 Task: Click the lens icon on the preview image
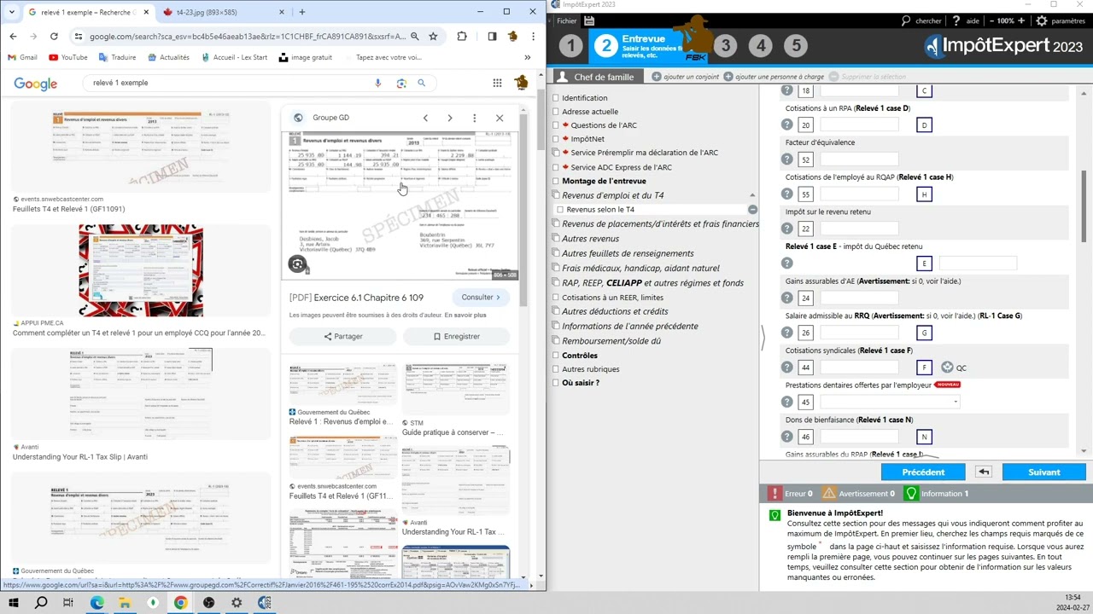[x=297, y=264]
